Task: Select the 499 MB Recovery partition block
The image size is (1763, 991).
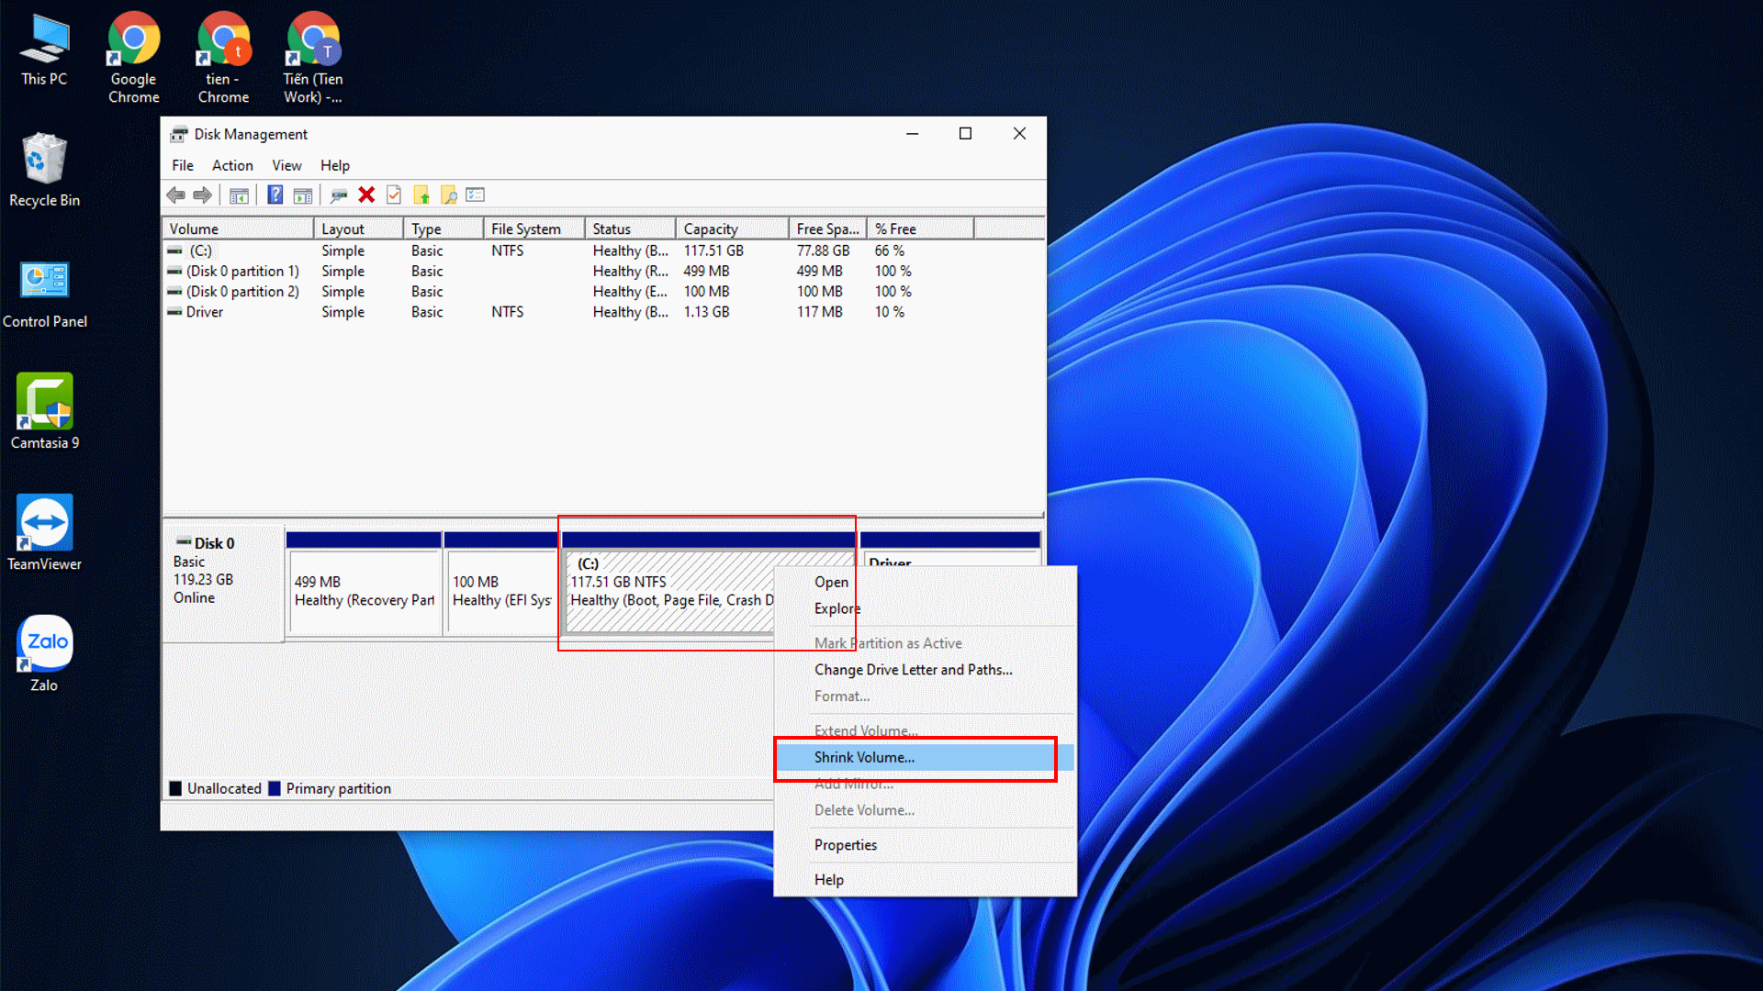Action: 364,591
